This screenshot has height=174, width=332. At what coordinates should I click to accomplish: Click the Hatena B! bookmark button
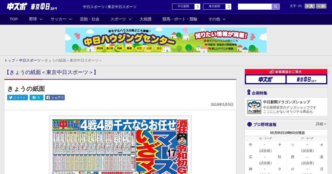[x=37, y=97]
